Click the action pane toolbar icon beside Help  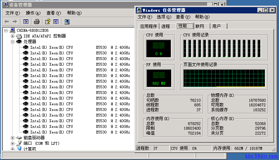[x=56, y=22]
